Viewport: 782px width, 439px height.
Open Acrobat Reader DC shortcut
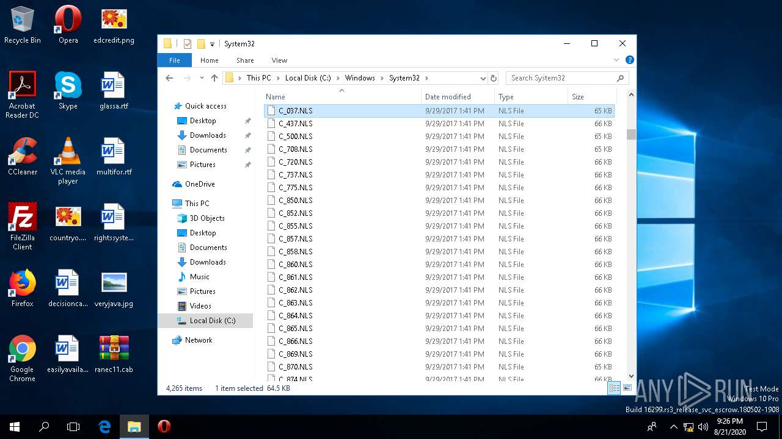23,95
